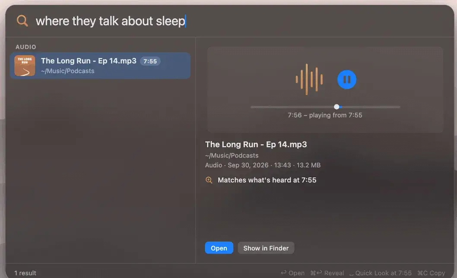Click 'Matches what's heard at 7:55' text
The image size is (457, 278).
point(267,180)
